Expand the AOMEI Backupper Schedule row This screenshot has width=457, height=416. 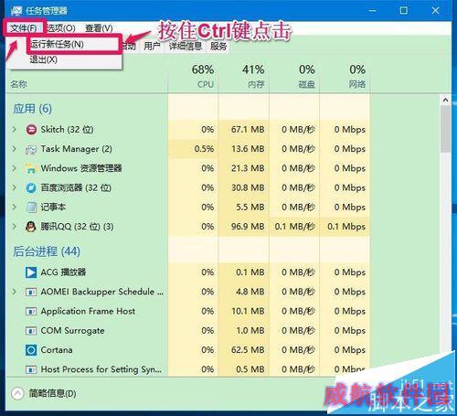click(x=14, y=292)
